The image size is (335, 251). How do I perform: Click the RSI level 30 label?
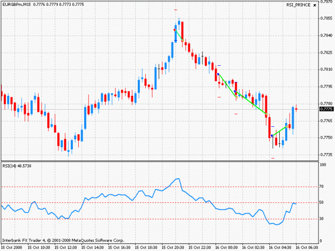(321, 218)
